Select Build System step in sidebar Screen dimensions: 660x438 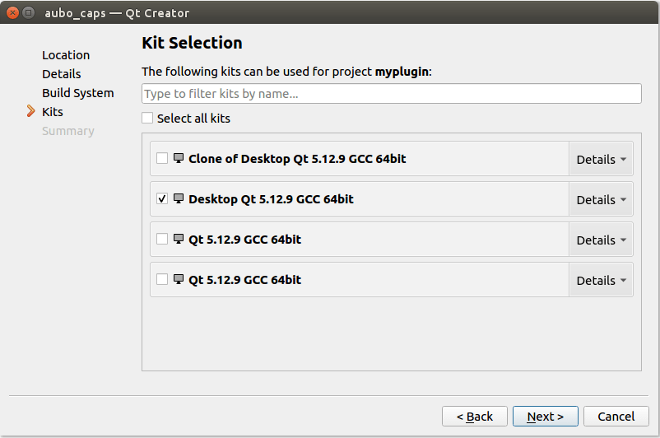coord(78,93)
